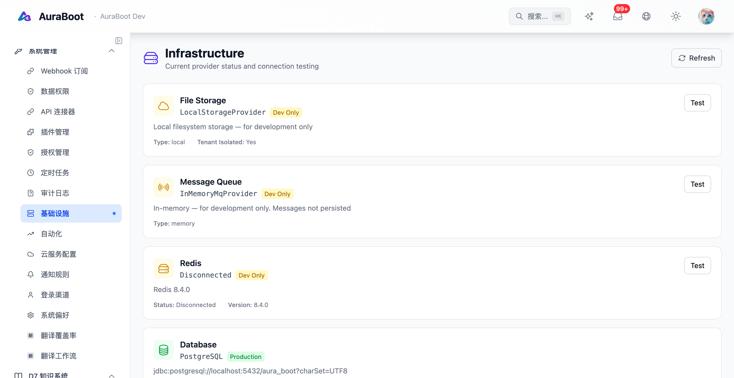734x378 pixels.
Task: Click the Redis Dev Only badge
Action: [x=251, y=275]
